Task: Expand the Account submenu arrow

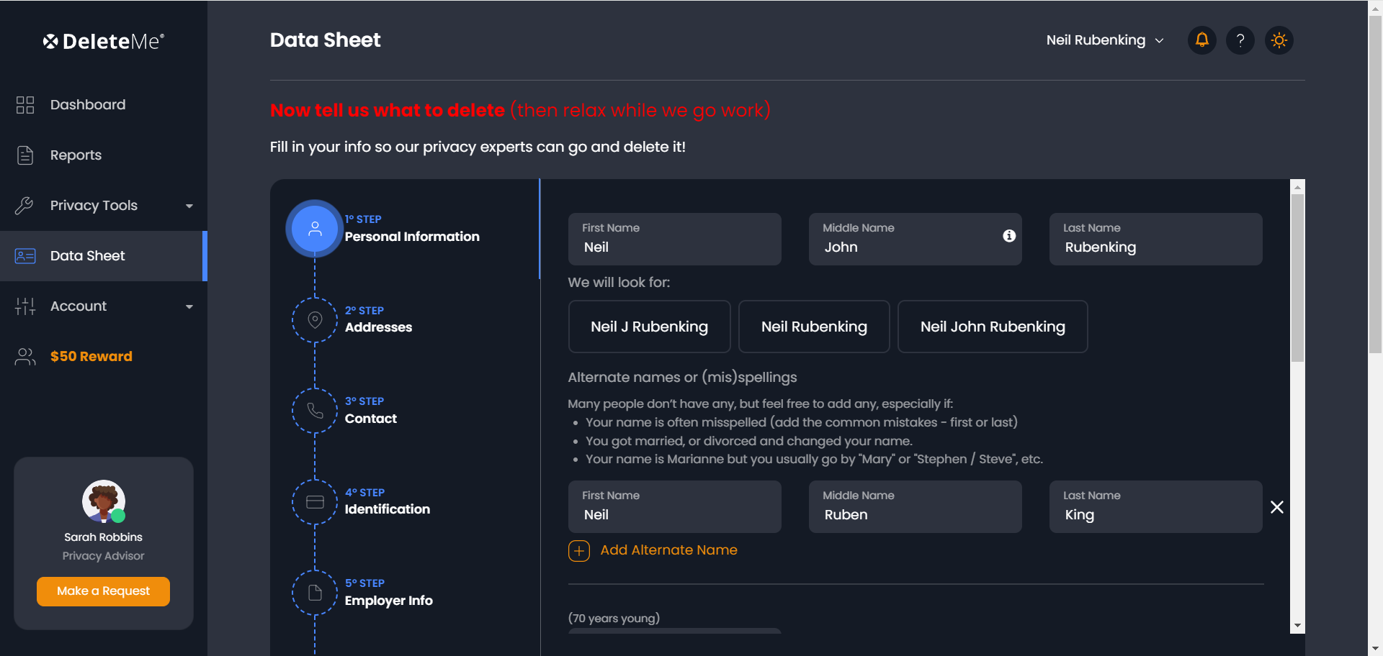Action: [189, 306]
